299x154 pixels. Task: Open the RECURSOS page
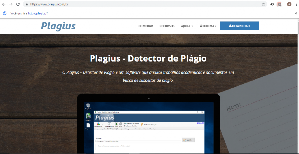(167, 26)
